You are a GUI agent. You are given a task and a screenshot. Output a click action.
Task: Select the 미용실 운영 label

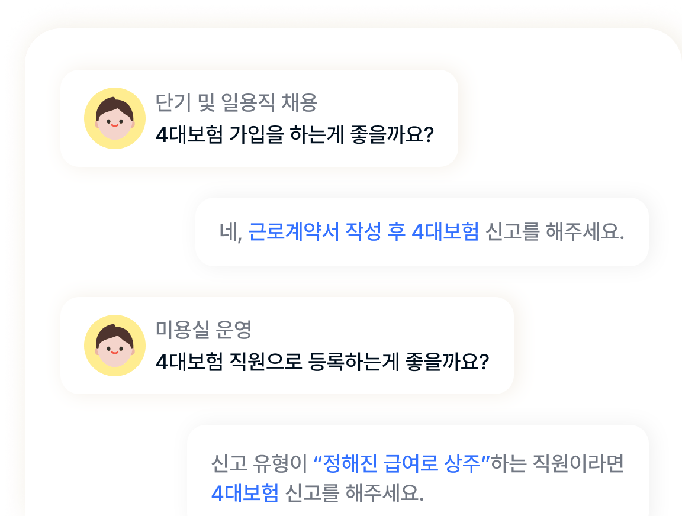click(x=204, y=330)
